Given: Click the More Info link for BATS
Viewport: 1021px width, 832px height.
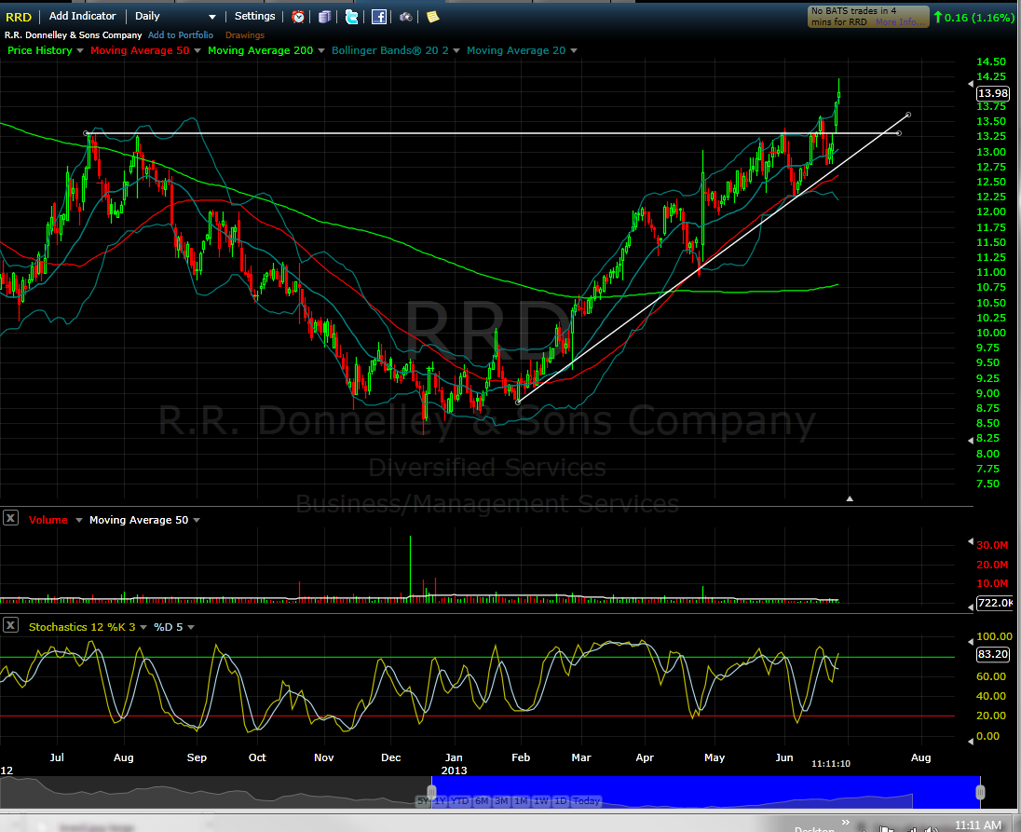Looking at the screenshot, I should 900,22.
